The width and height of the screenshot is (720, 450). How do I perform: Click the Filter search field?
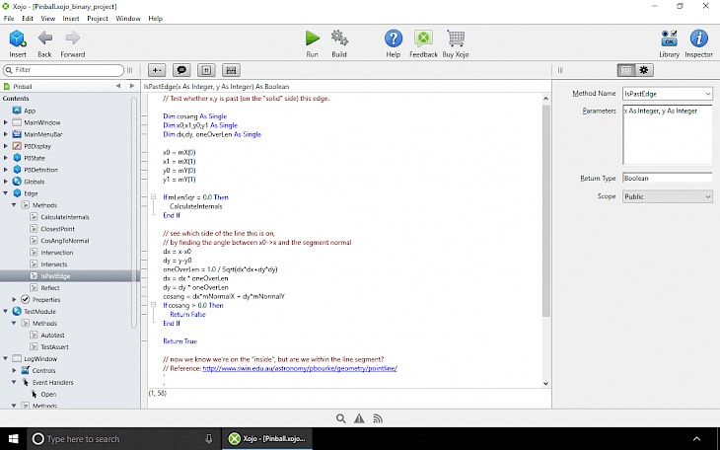pyautogui.click(x=63, y=70)
